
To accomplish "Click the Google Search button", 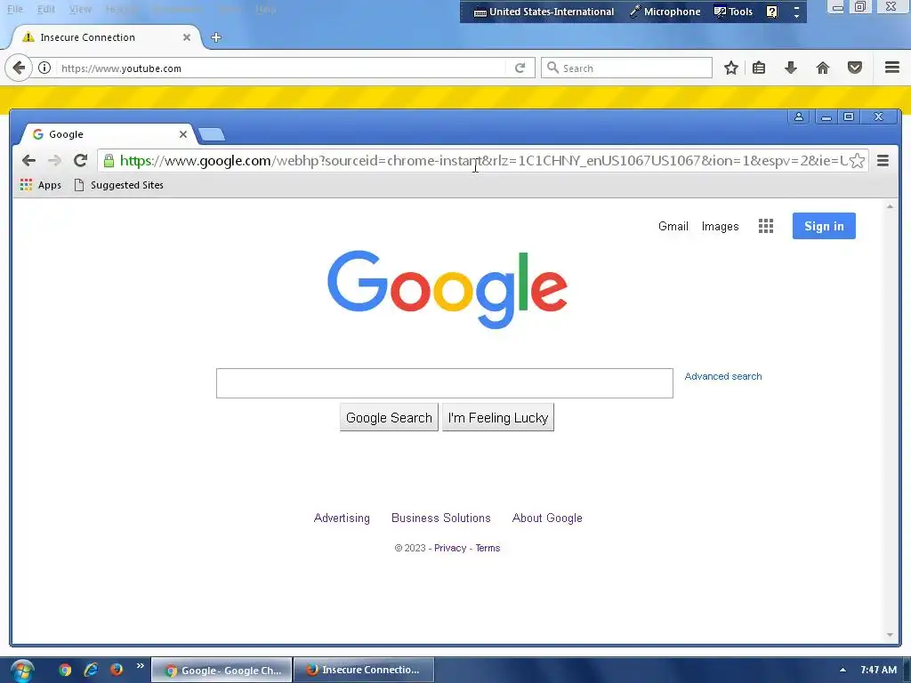I will pos(390,418).
